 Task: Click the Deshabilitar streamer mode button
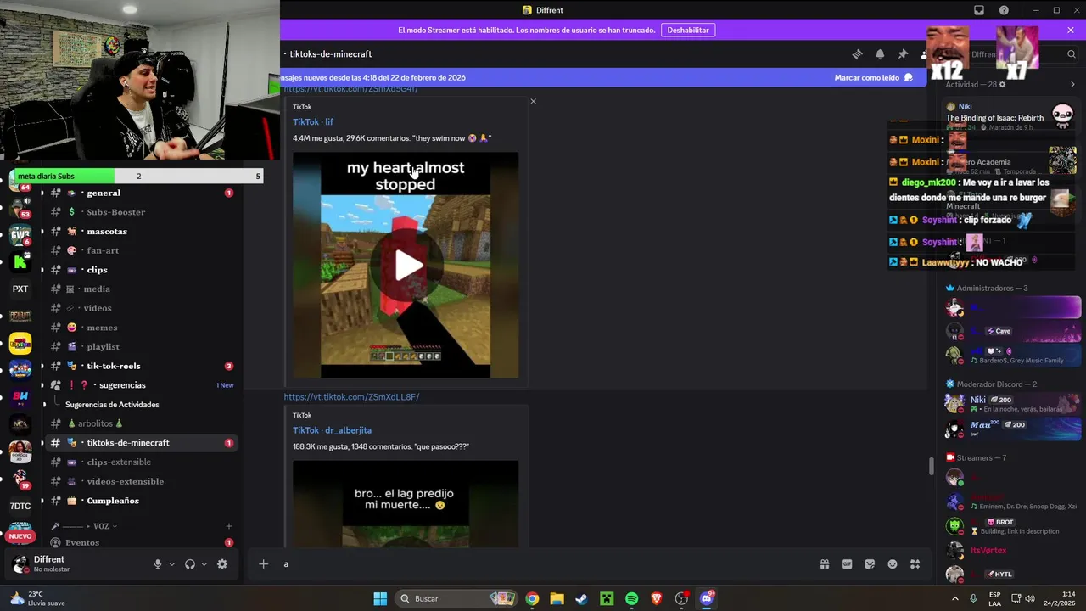(x=688, y=30)
